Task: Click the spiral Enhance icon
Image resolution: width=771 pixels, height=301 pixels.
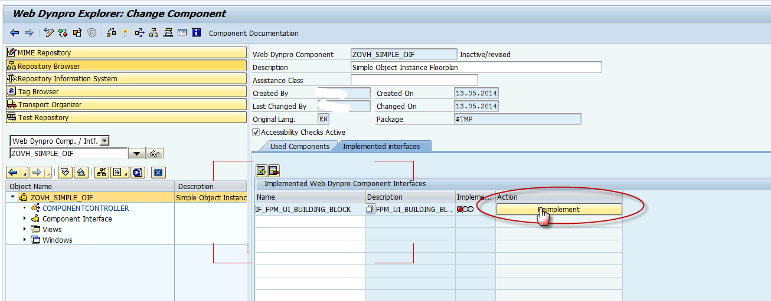Action: pyautogui.click(x=92, y=33)
